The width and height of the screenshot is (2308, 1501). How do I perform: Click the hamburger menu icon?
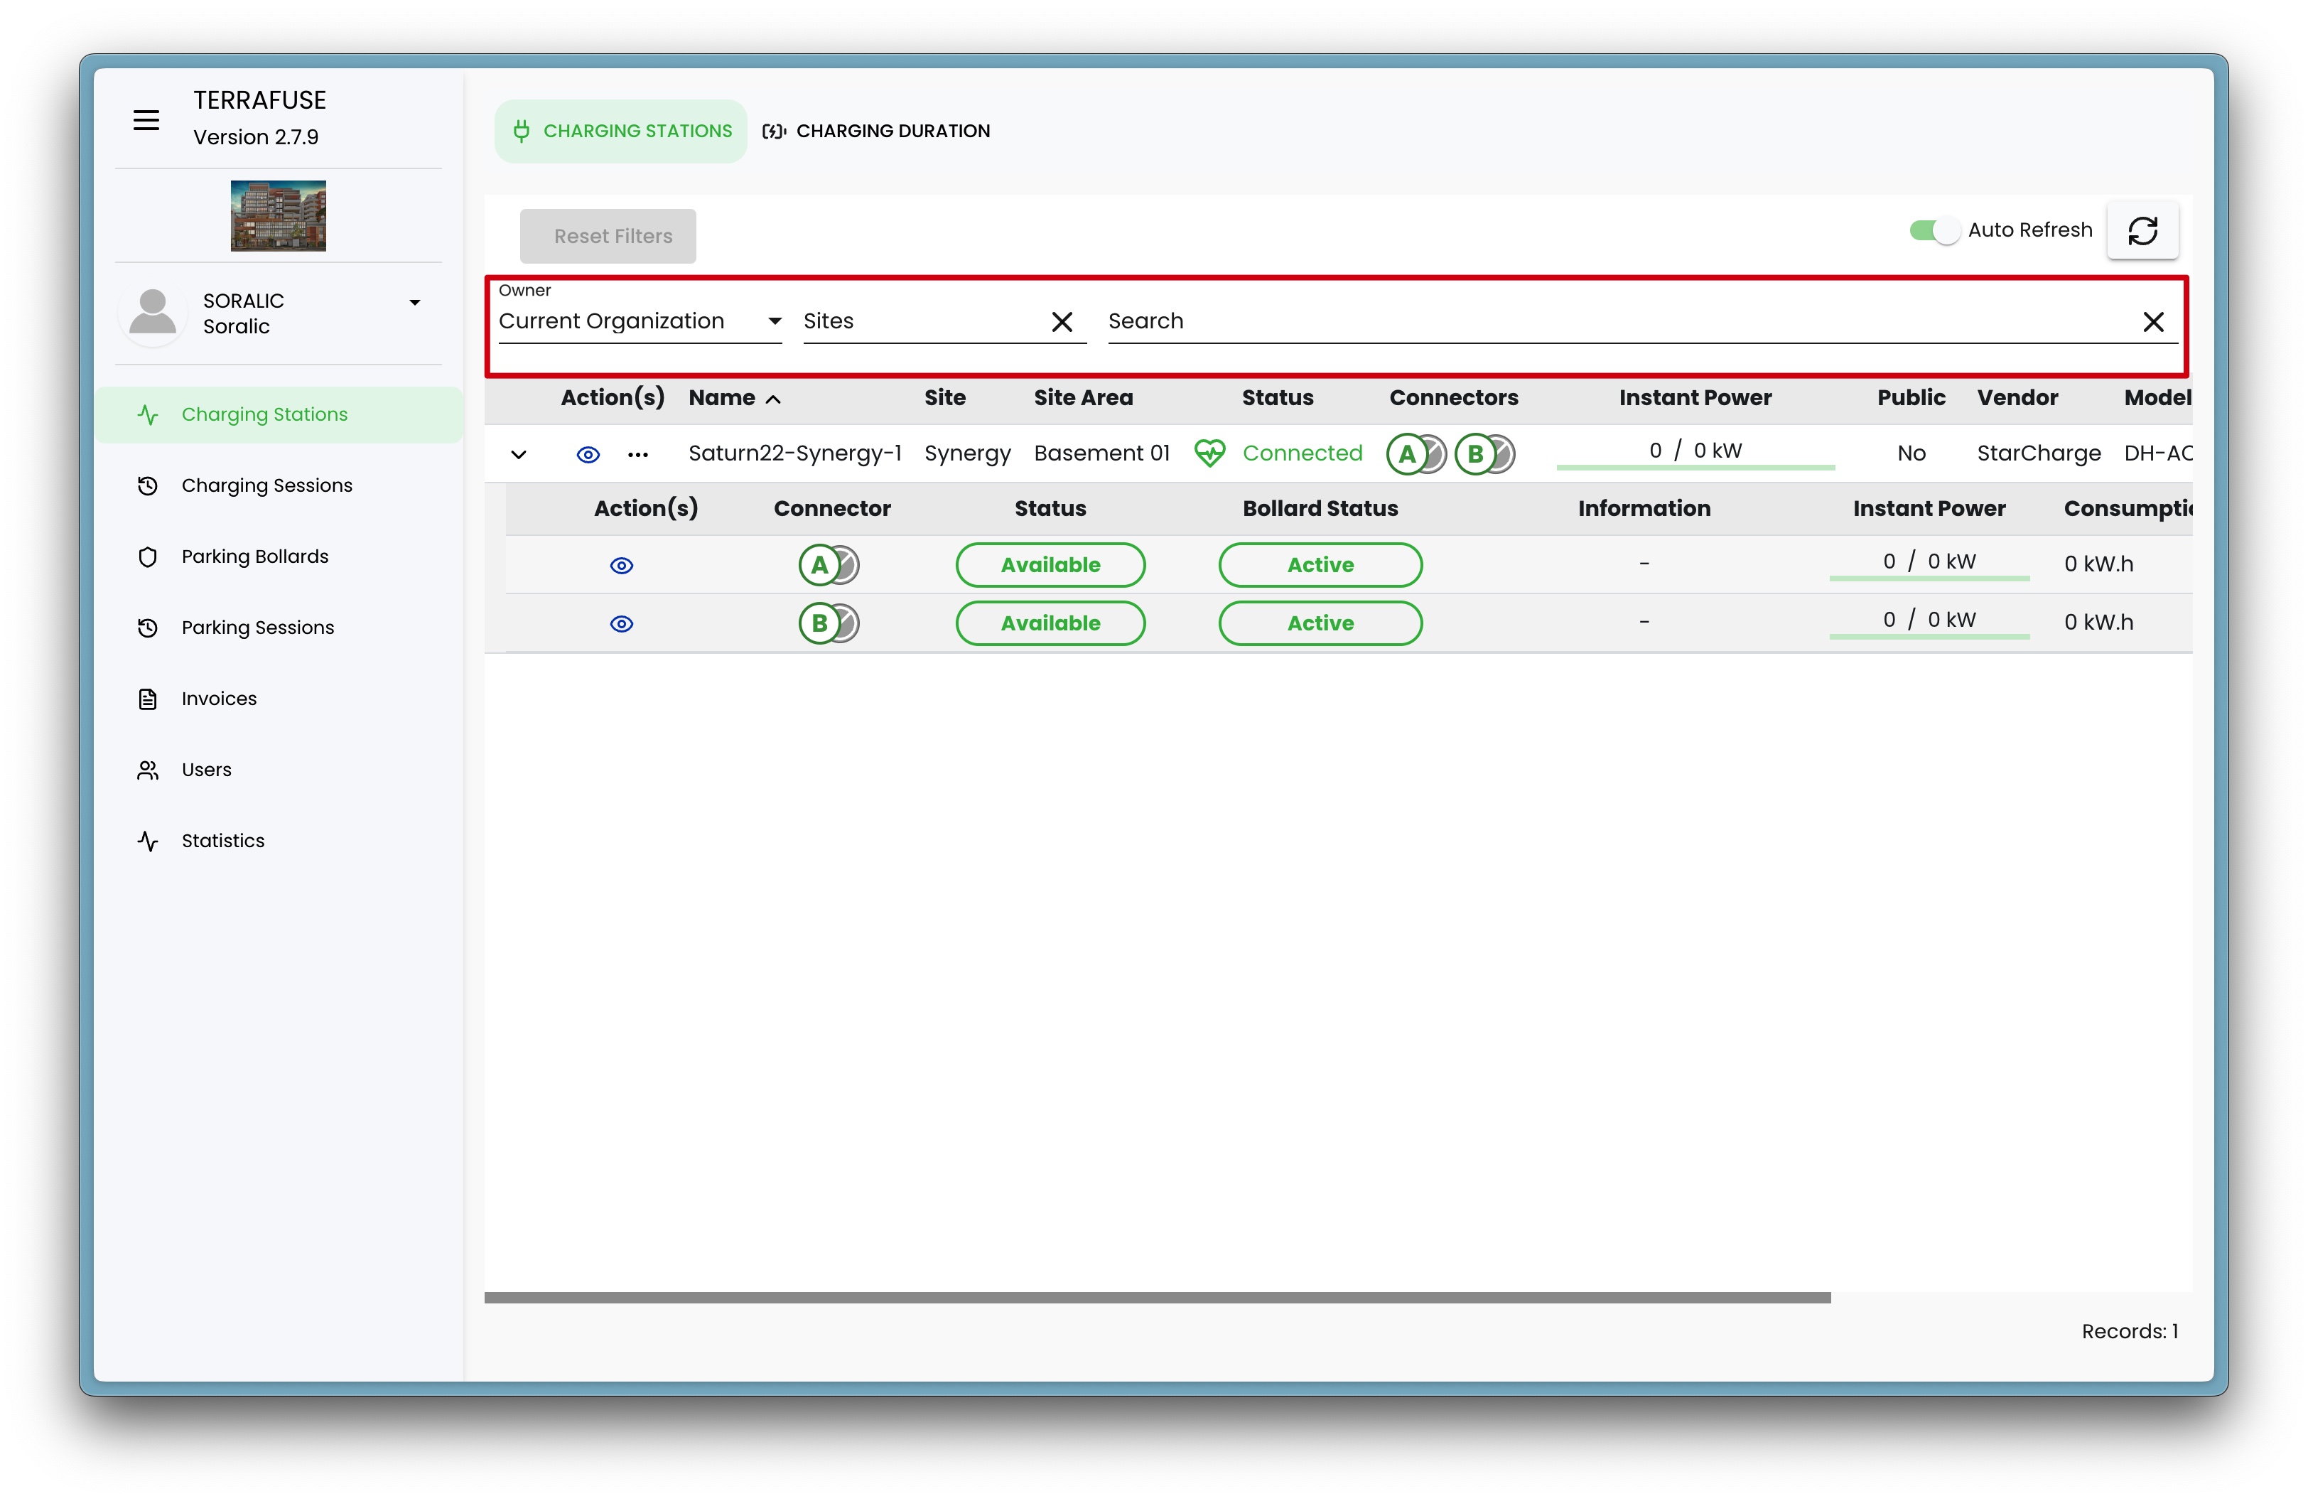tap(146, 120)
